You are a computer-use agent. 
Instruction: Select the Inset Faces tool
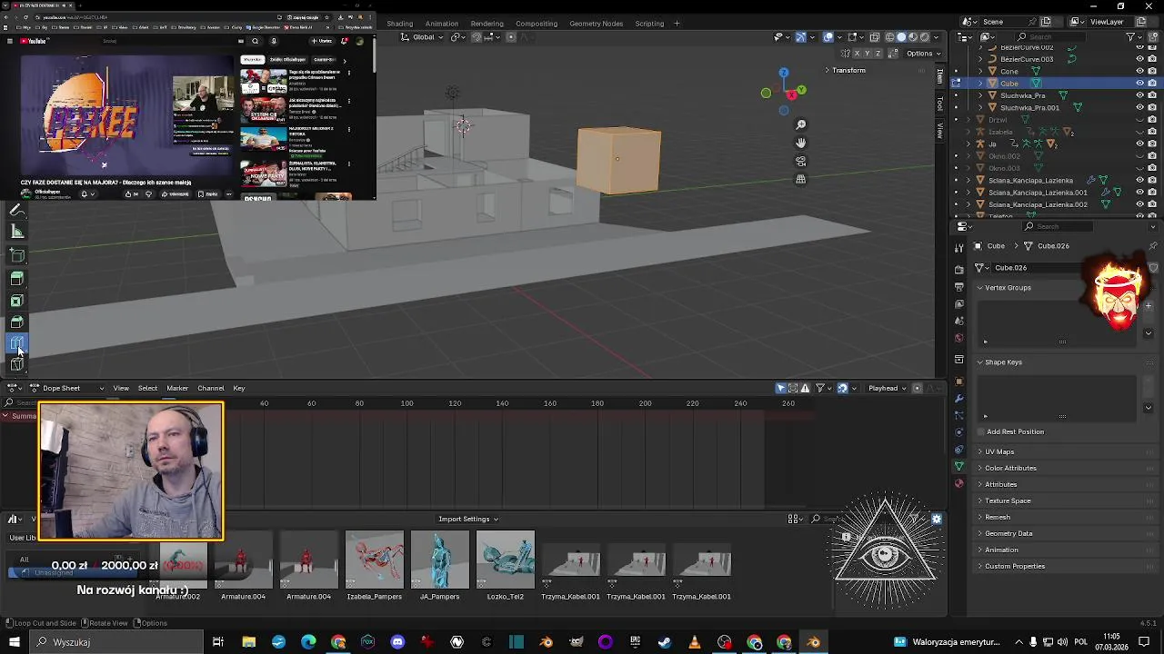[16, 301]
